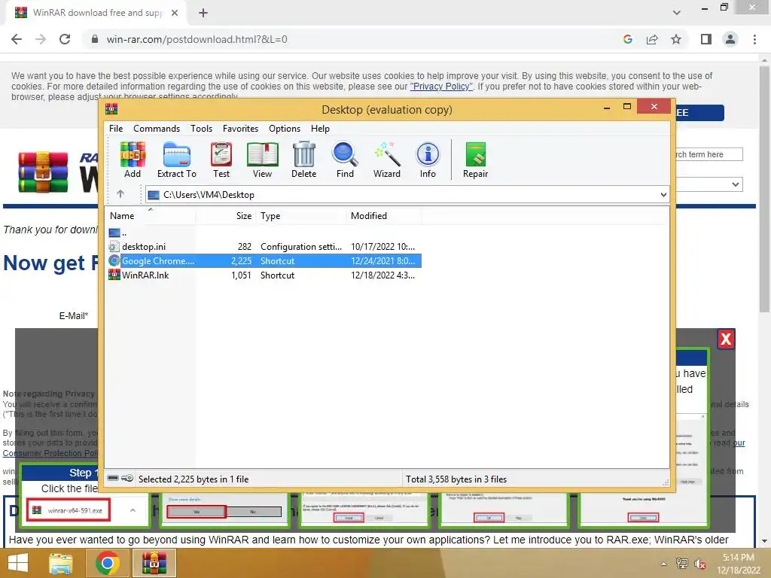The image size is (771, 578).
Task: Click the Delete trash can icon
Action: coord(304,160)
